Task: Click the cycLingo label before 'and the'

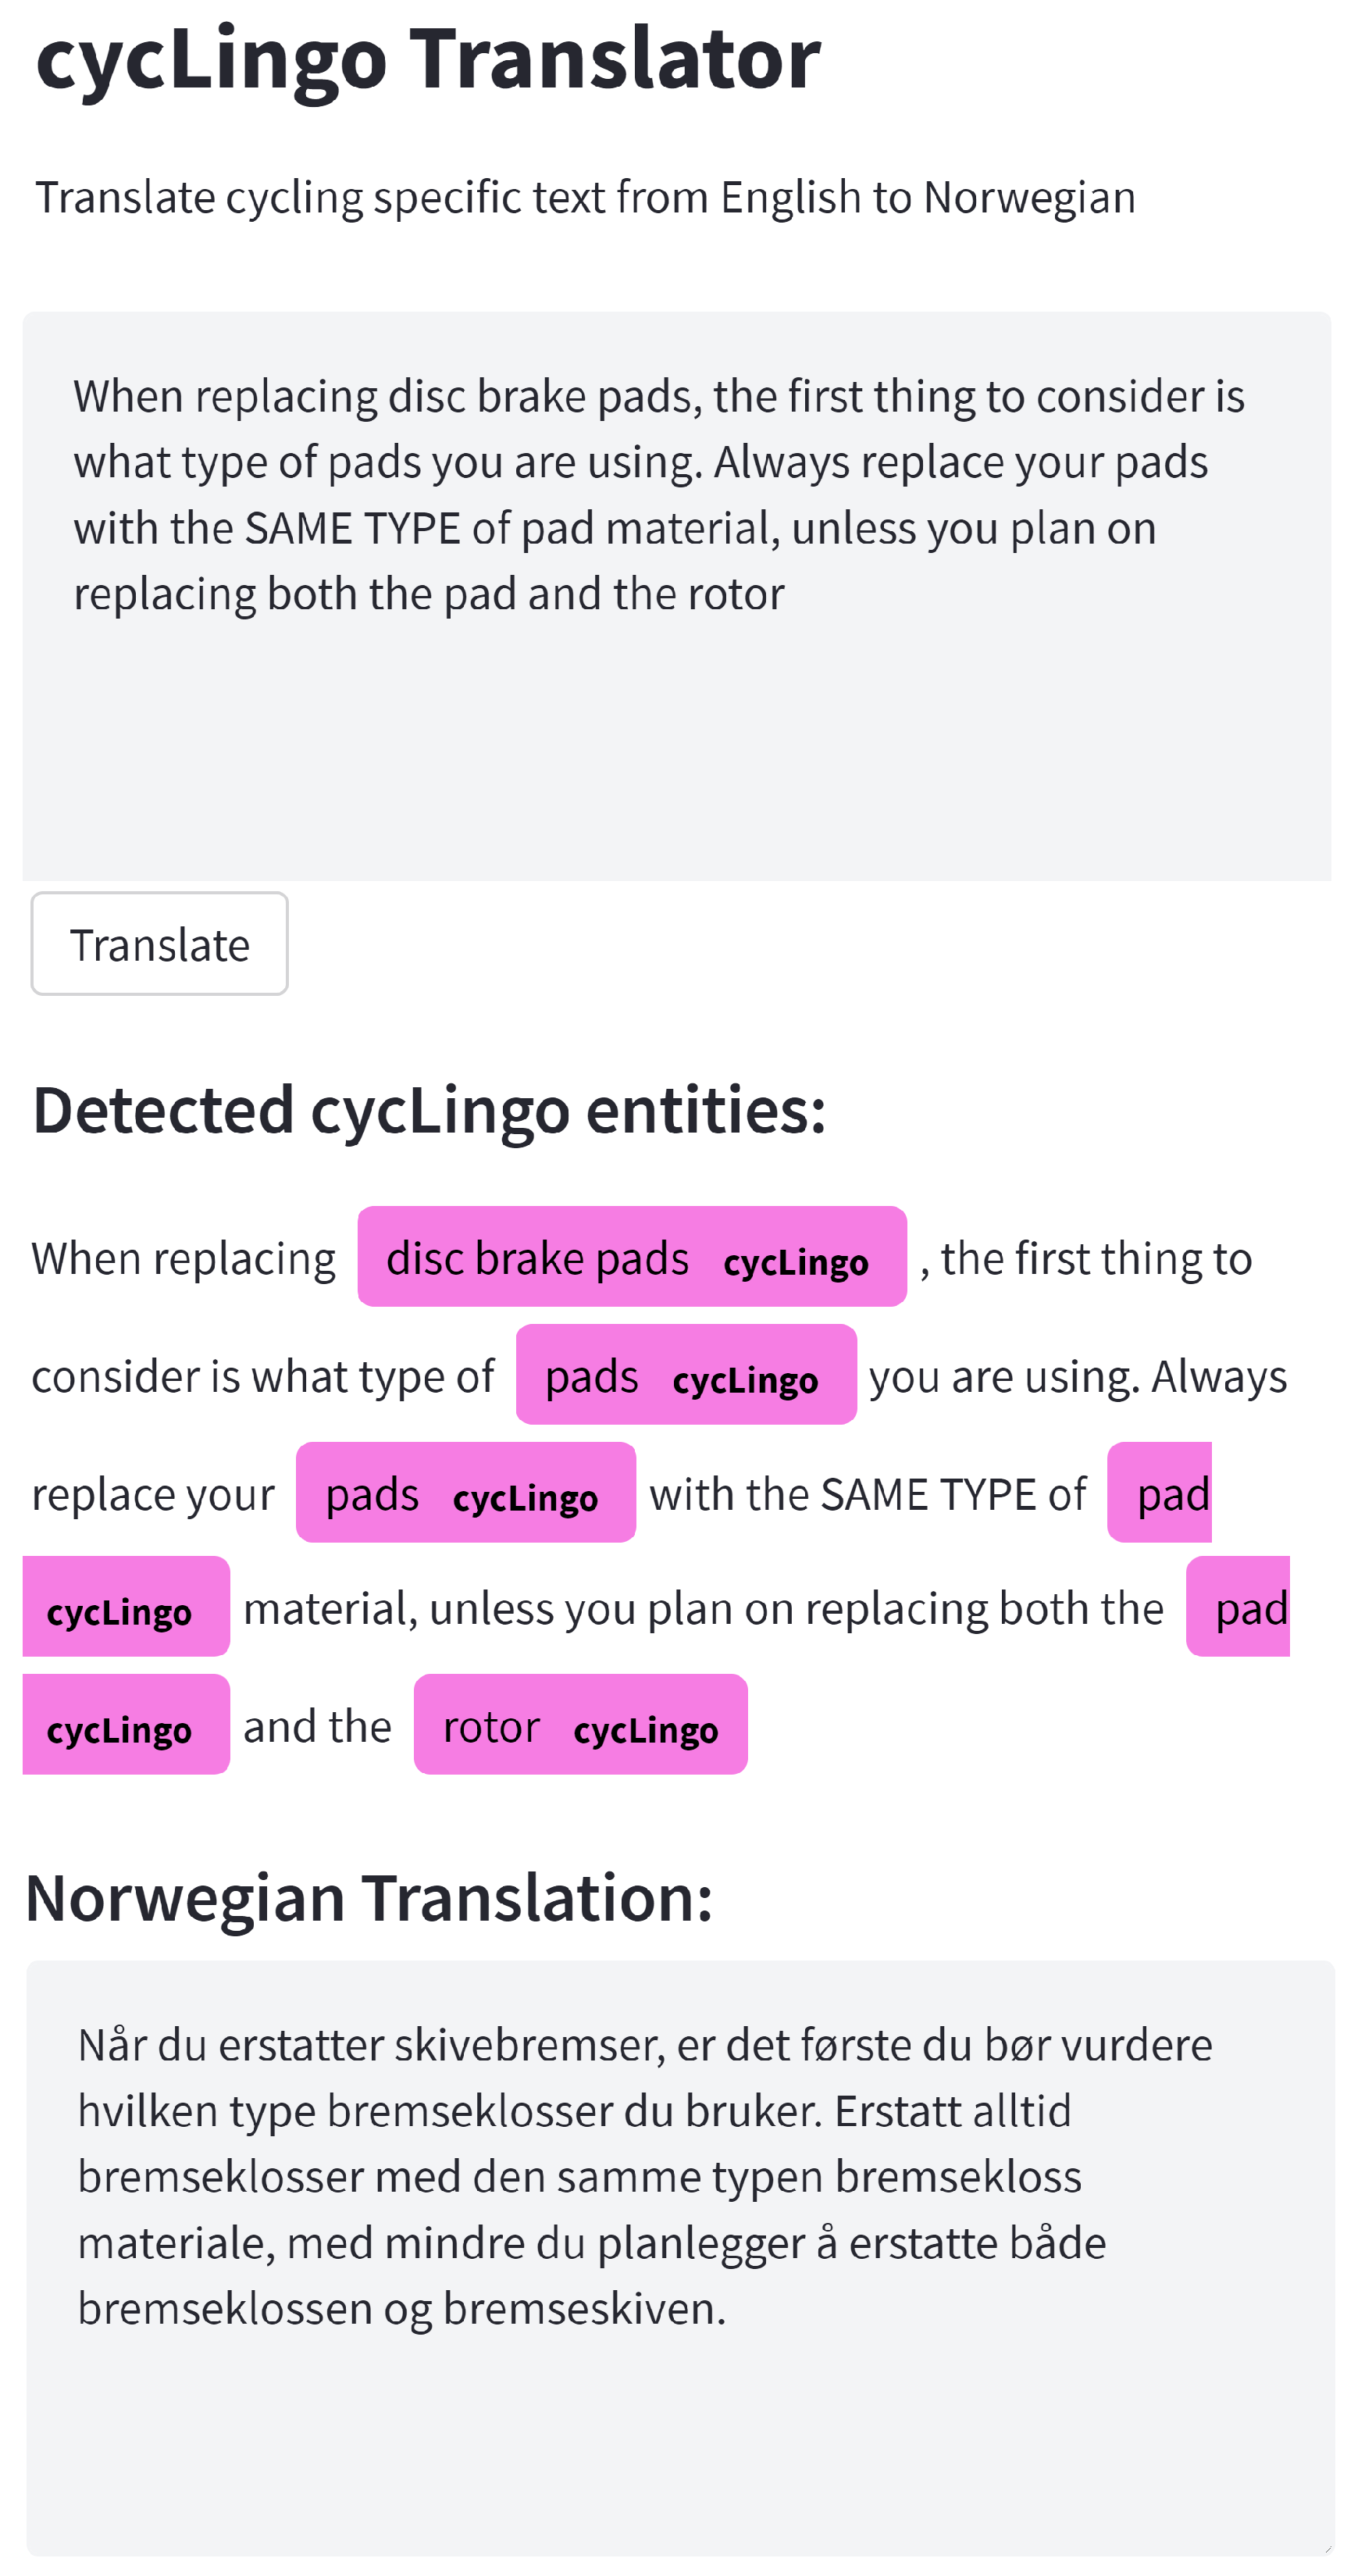Action: pyautogui.click(x=119, y=1730)
